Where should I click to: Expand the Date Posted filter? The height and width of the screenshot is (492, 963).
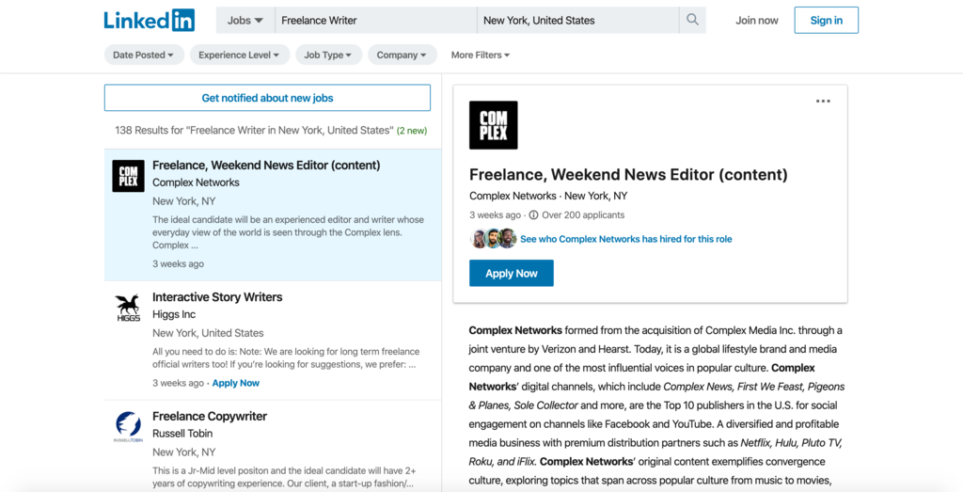143,56
